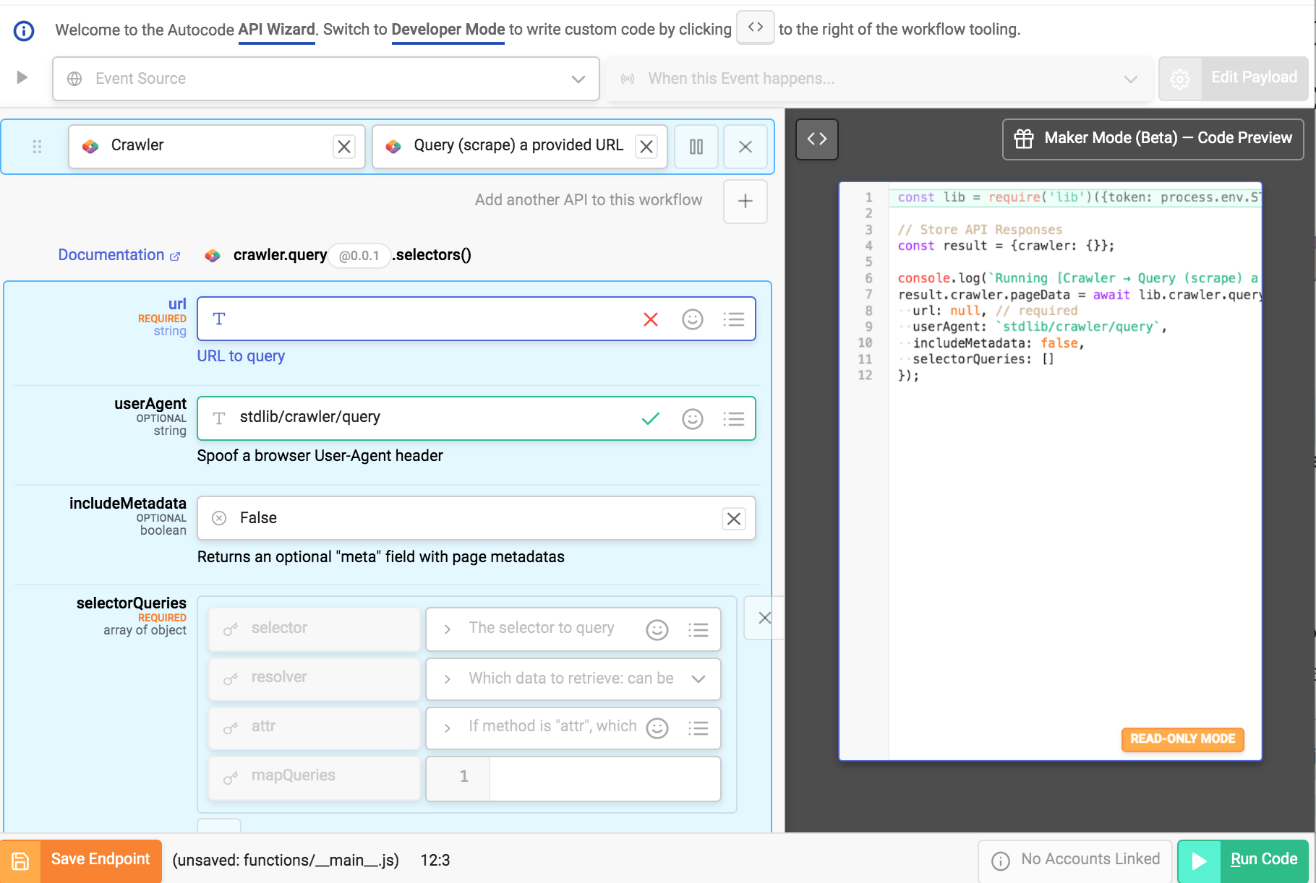Click the selector key field
The image size is (1316, 883).
315,629
